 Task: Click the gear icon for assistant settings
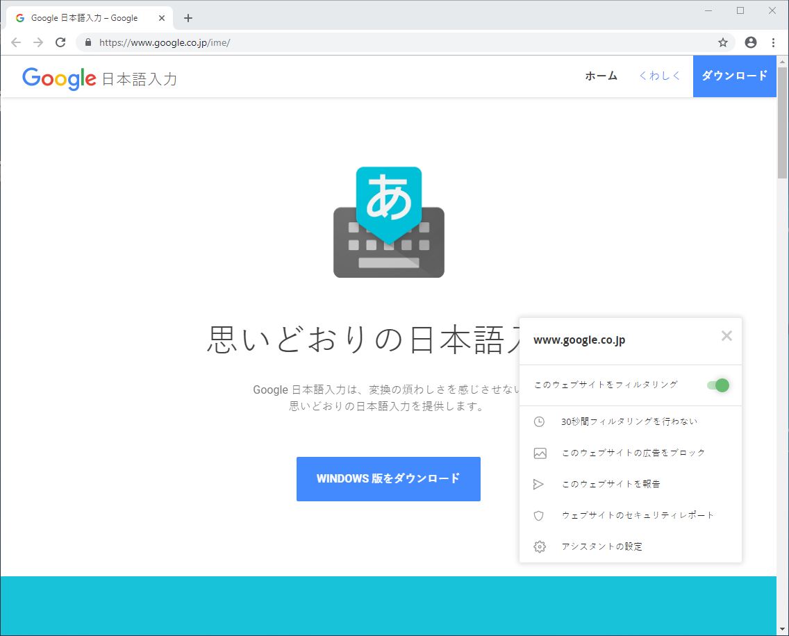coord(540,546)
